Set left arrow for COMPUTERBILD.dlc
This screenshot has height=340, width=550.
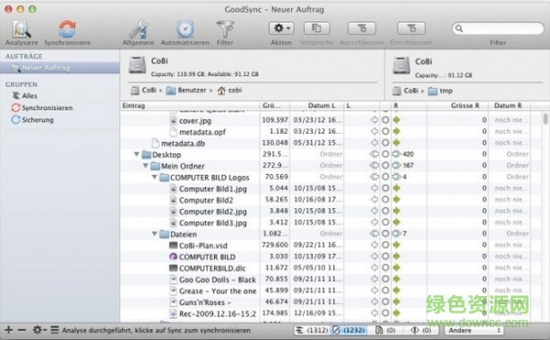375,268
